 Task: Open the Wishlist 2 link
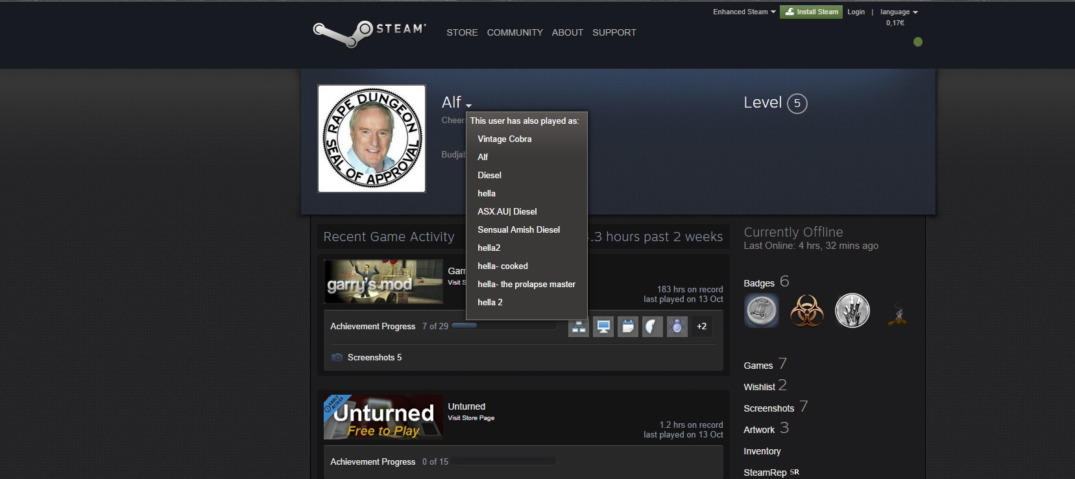[x=765, y=386]
